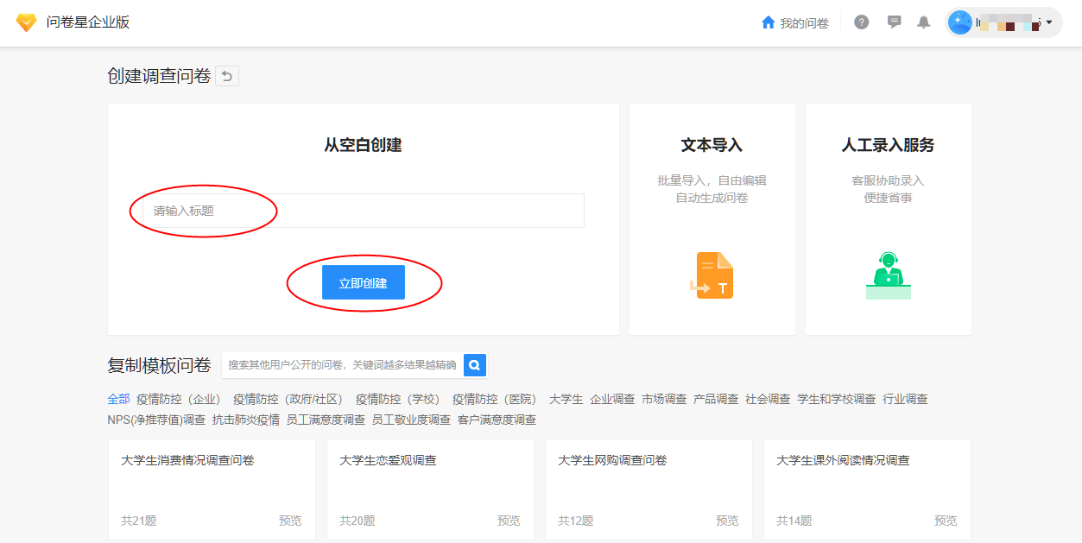1082x543 pixels.
Task: Select the 大学生 category filter
Action: click(x=566, y=399)
